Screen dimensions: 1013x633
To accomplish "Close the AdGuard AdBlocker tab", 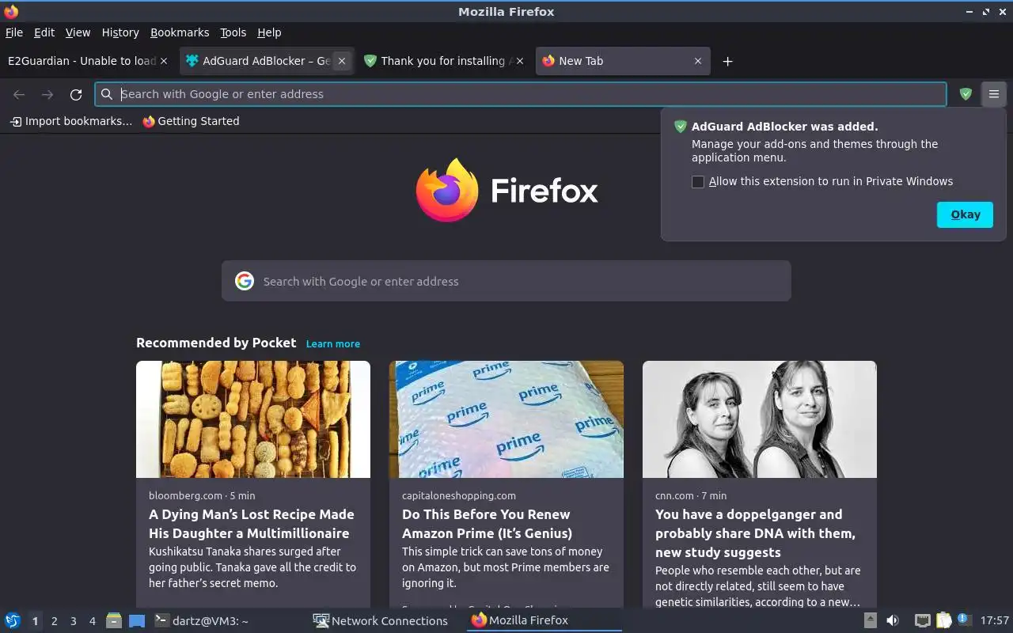I will click(342, 61).
